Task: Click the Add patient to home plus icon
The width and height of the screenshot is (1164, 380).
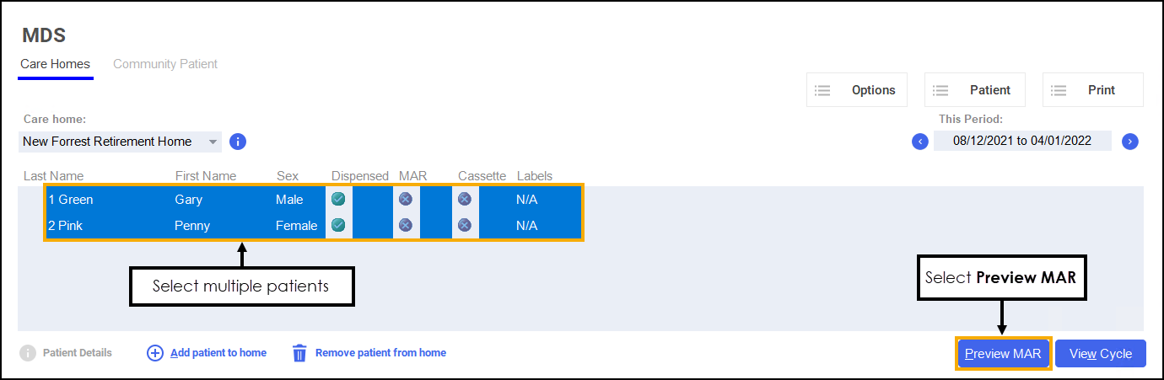Action: tap(155, 353)
